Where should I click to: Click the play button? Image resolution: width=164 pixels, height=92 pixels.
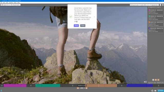[x=82, y=88]
